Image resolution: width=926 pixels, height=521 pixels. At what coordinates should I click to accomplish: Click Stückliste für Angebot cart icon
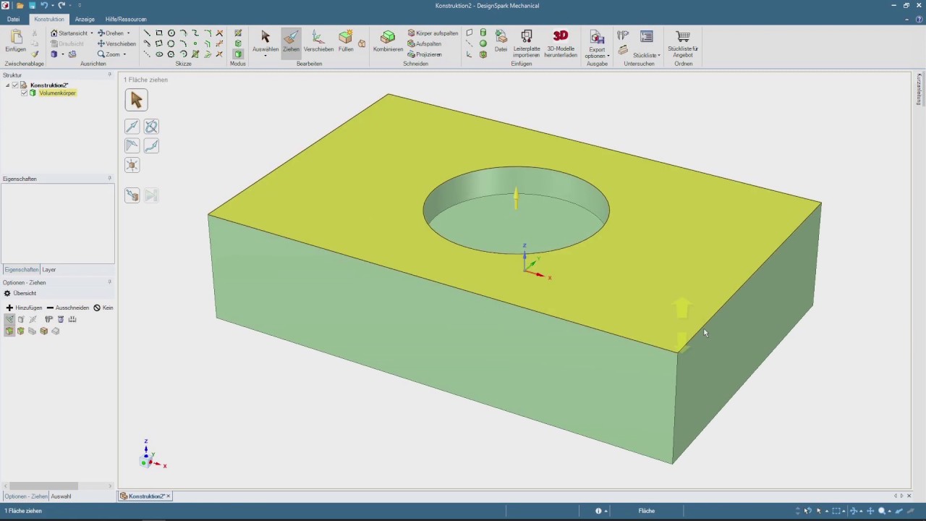pyautogui.click(x=683, y=43)
